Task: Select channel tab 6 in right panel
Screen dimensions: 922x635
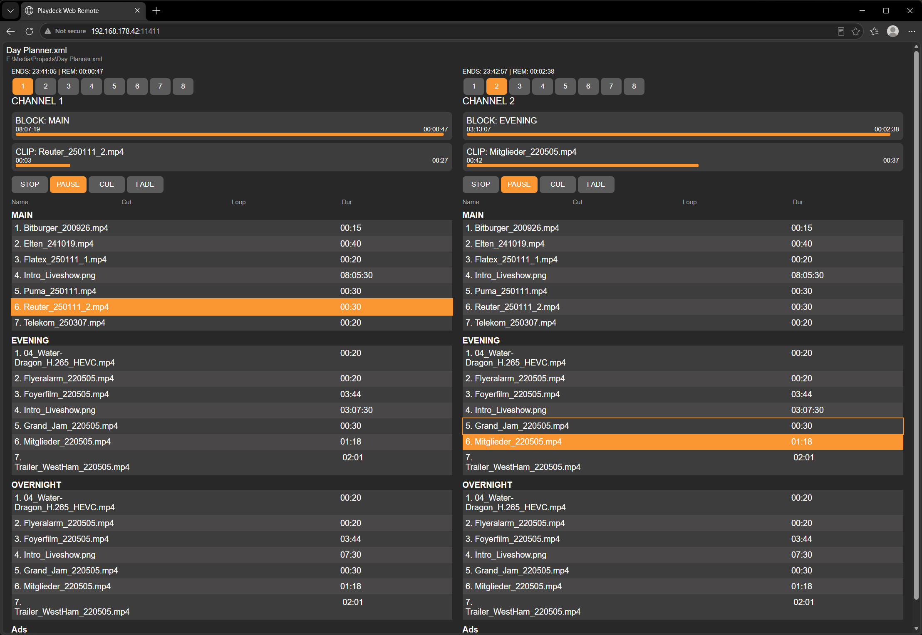Action: point(588,86)
